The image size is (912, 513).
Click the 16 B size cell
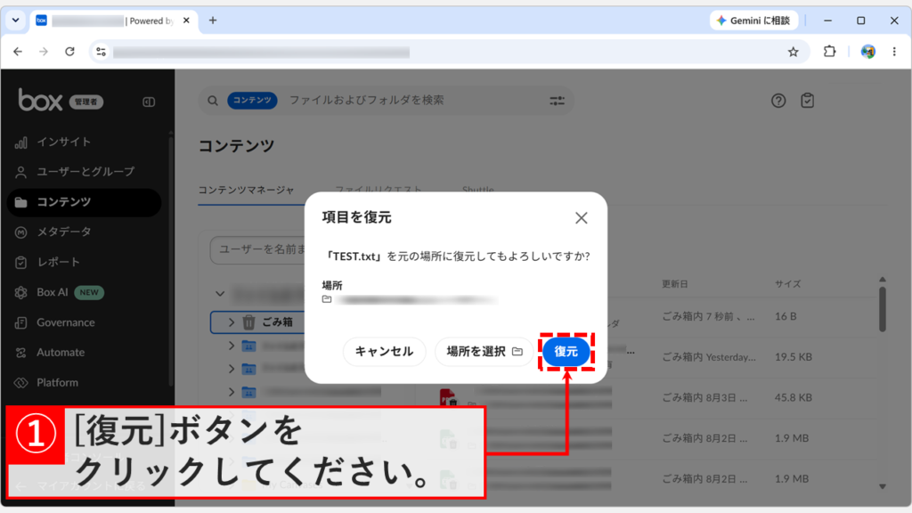(x=786, y=316)
